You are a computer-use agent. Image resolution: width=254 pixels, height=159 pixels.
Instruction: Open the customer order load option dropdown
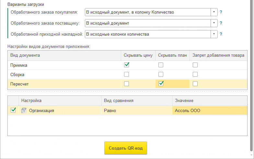(214, 12)
